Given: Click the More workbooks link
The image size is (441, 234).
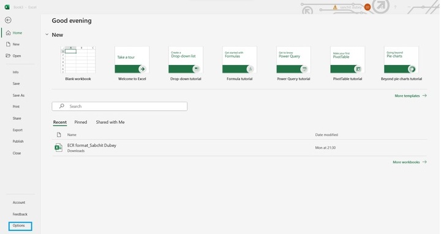Looking at the screenshot, I should 410,162.
